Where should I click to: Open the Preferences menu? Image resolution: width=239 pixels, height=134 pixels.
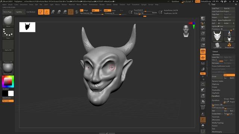93,4
